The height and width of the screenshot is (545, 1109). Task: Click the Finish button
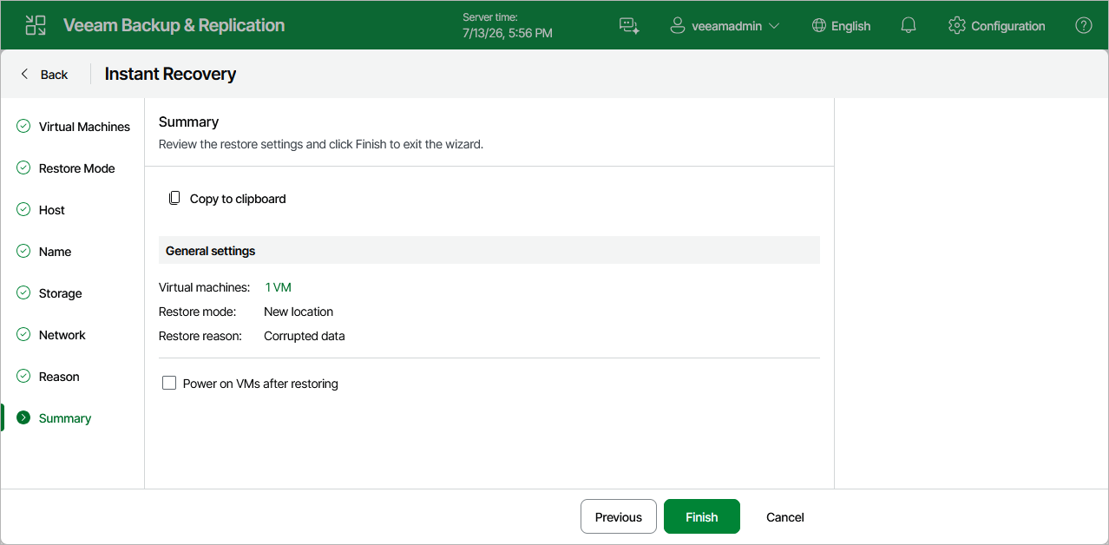coord(702,516)
